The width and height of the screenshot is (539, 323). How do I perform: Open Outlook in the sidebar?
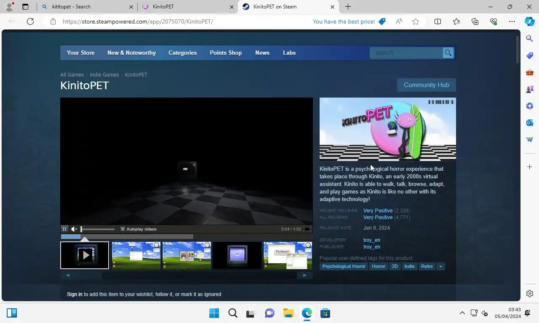530,123
